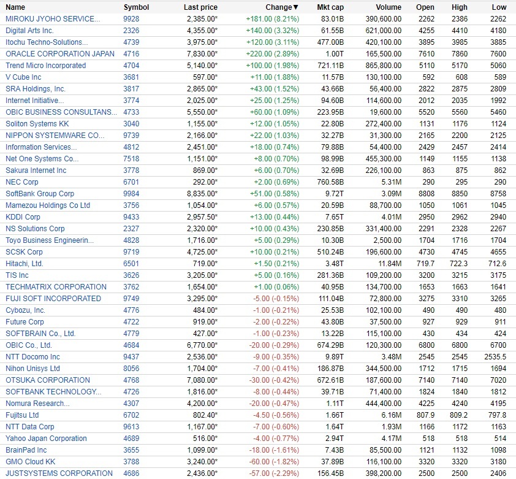Open Future Corp link

tap(25, 322)
